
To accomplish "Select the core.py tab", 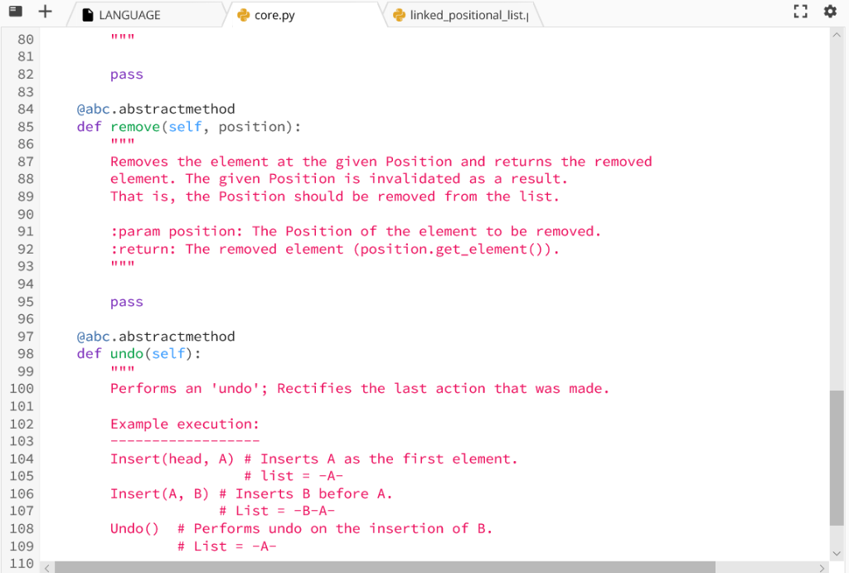I will click(x=274, y=14).
